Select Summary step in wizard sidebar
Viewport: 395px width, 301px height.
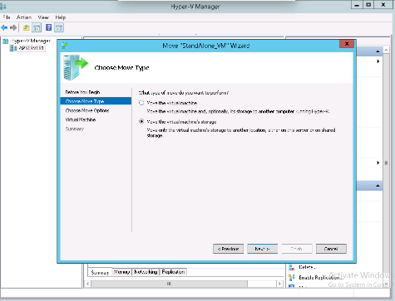(75, 129)
